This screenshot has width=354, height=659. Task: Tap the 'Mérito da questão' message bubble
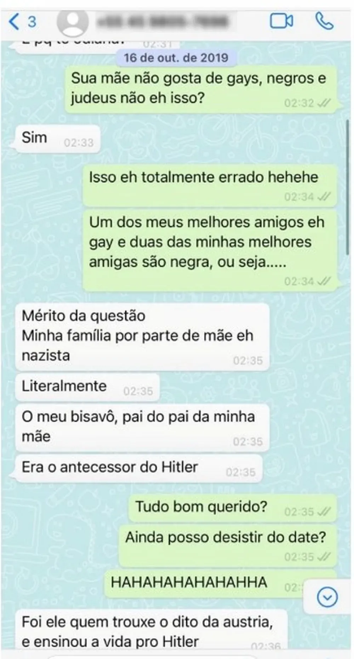pos(142,336)
